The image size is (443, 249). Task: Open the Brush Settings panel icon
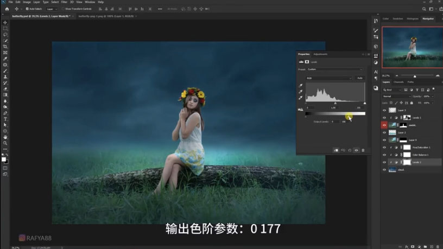point(376,30)
